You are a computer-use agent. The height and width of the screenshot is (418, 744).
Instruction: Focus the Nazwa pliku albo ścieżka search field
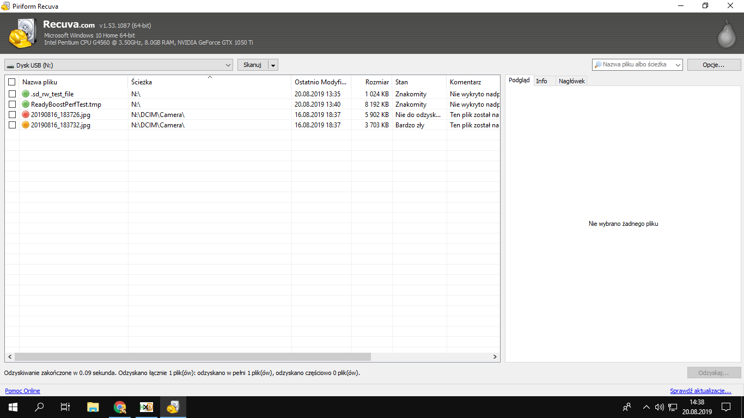637,65
